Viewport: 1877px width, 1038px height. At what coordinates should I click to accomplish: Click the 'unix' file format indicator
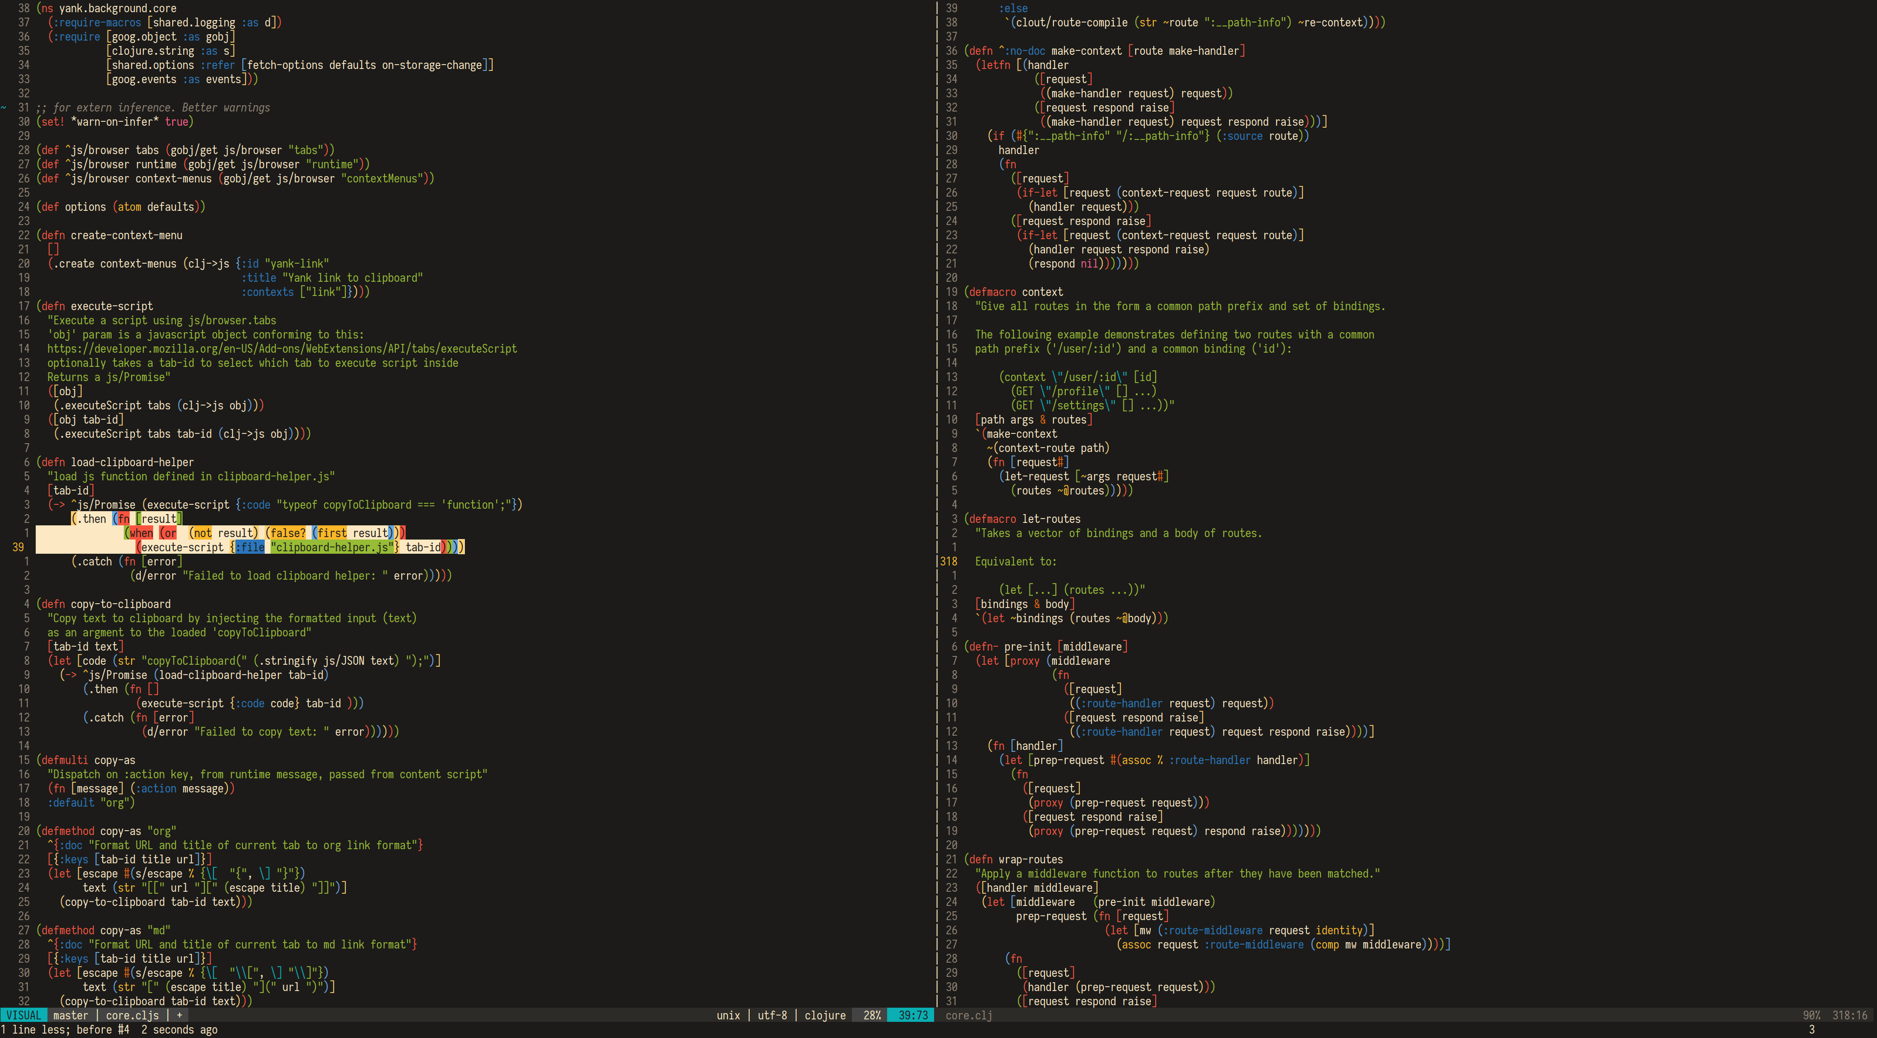coord(728,1015)
